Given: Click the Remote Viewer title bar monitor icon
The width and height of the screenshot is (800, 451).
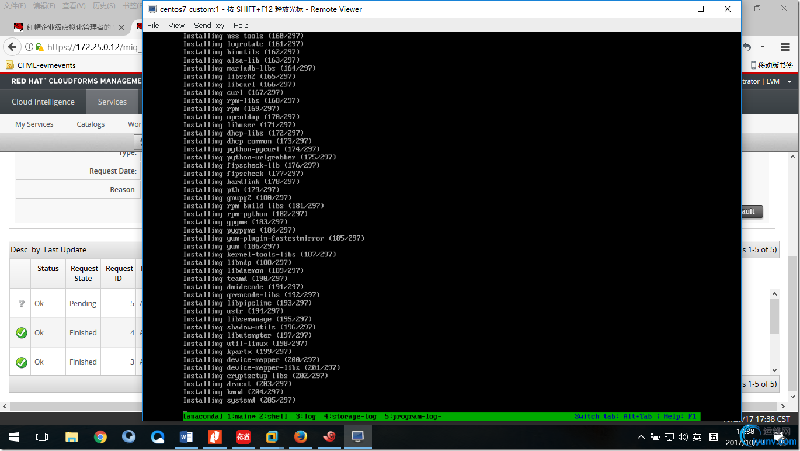Looking at the screenshot, I should [152, 9].
